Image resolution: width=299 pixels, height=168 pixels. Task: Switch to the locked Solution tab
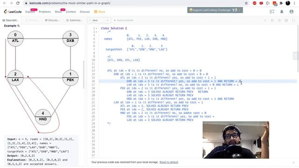pos(32,20)
